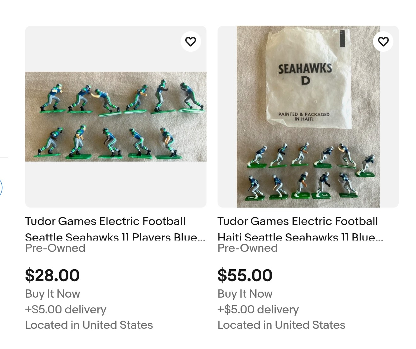The height and width of the screenshot is (349, 416).
Task: Click the partial blue circle at the left edge
Action: (x=1, y=188)
